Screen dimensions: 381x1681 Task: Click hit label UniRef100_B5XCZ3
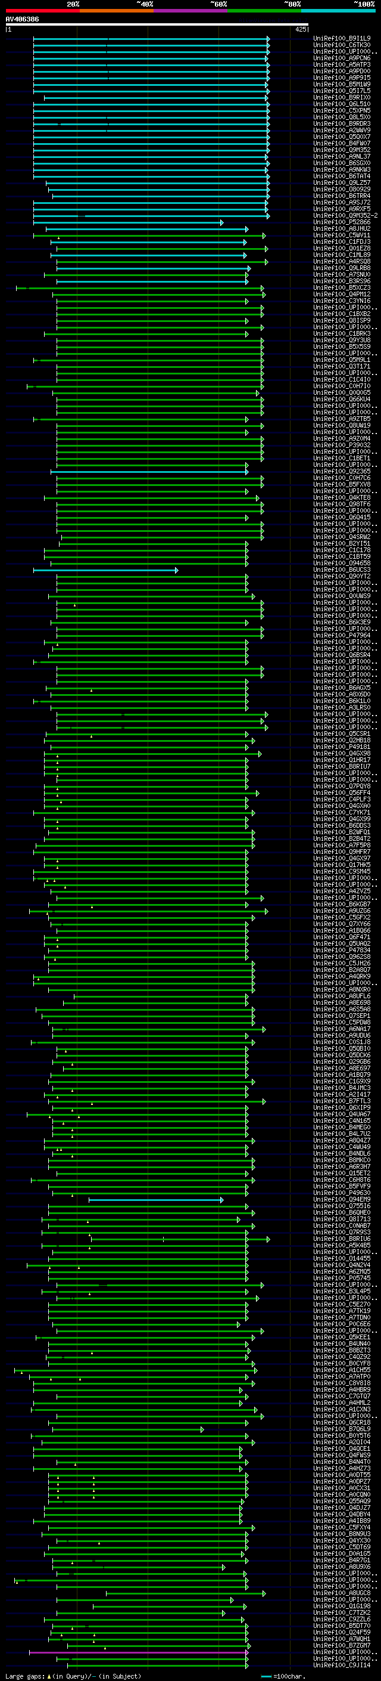coord(342,287)
